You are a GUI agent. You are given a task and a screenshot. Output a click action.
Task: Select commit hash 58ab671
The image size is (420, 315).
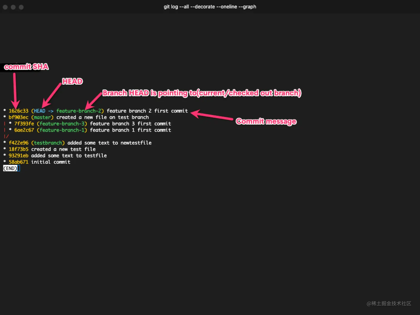(18, 162)
